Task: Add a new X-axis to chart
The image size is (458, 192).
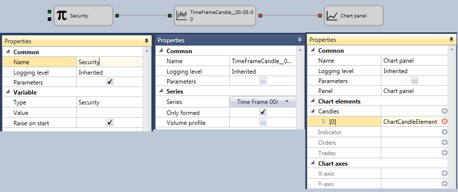Action: click(445, 174)
